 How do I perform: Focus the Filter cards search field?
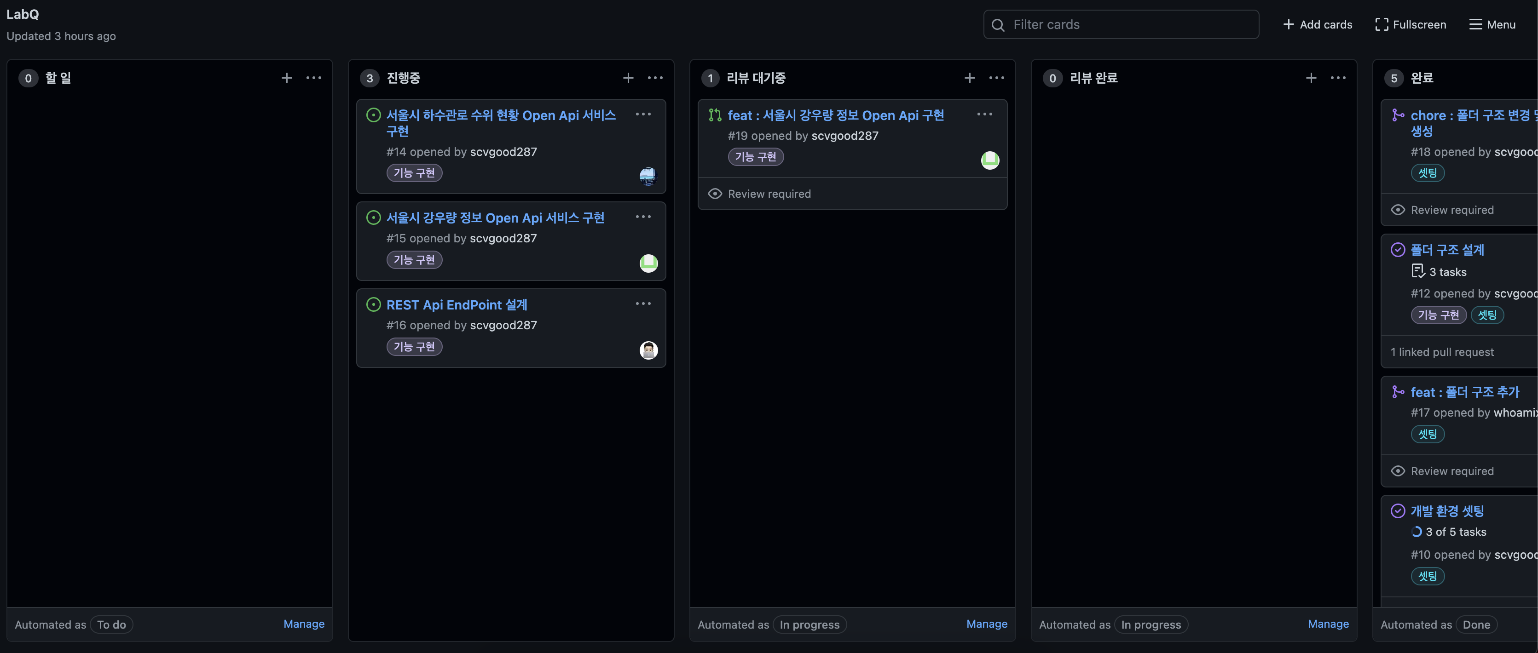[x=1121, y=24]
